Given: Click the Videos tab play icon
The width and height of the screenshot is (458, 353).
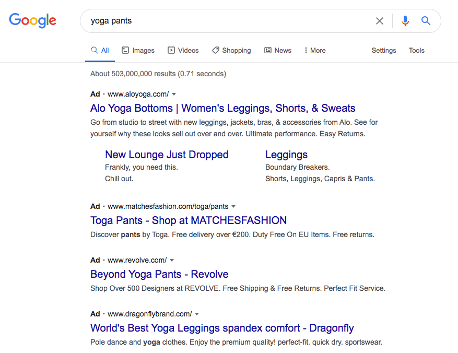Looking at the screenshot, I should pos(171,50).
